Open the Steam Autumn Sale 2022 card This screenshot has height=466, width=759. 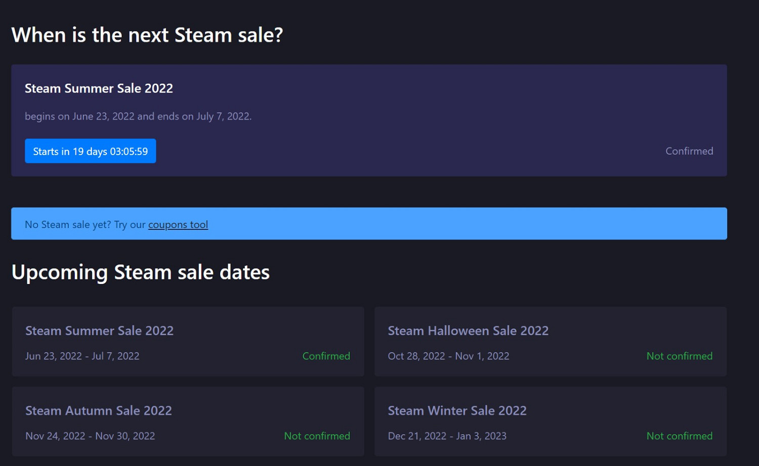[188, 421]
